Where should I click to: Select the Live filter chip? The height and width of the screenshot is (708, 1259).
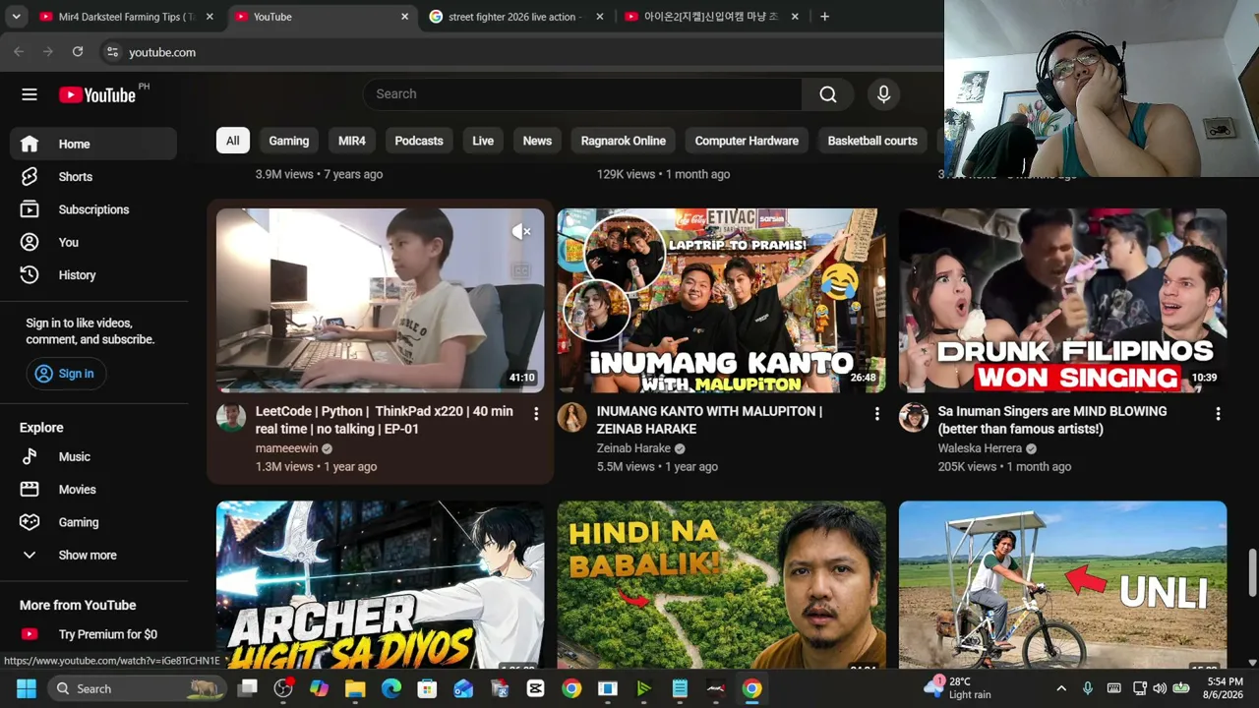483,141
